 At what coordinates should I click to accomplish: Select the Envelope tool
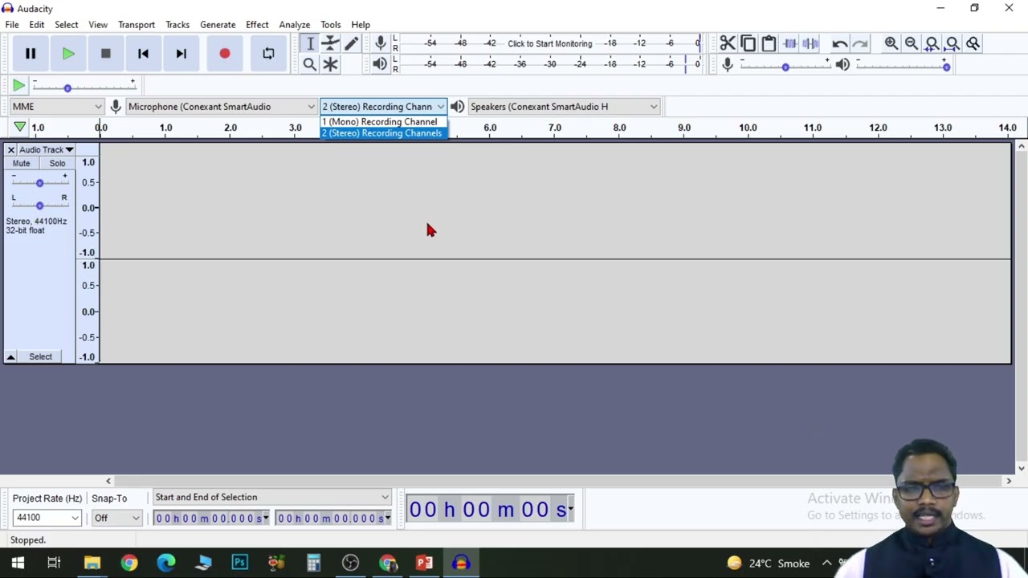click(330, 43)
